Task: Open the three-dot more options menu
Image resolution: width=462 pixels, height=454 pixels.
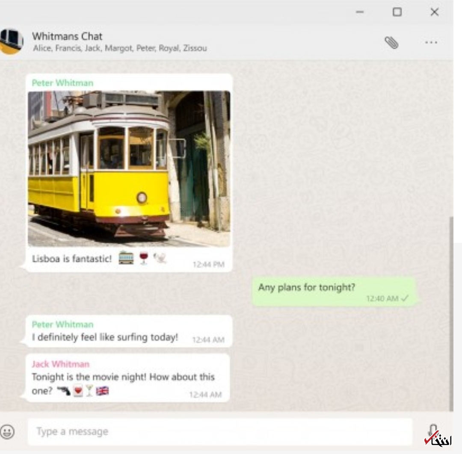Action: [431, 42]
